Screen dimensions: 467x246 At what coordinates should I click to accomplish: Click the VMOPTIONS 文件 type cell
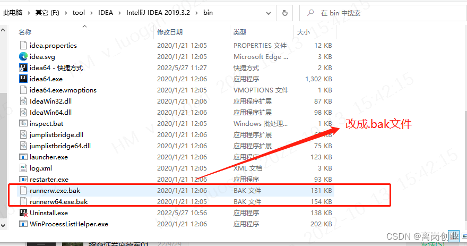(261, 90)
